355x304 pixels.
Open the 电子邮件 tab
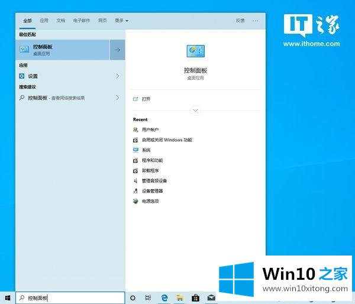point(82,21)
